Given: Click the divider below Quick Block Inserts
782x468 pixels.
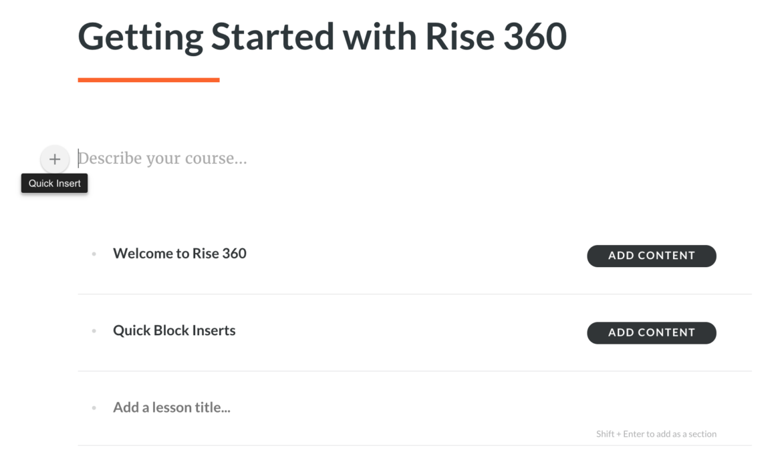Looking at the screenshot, I should point(414,371).
